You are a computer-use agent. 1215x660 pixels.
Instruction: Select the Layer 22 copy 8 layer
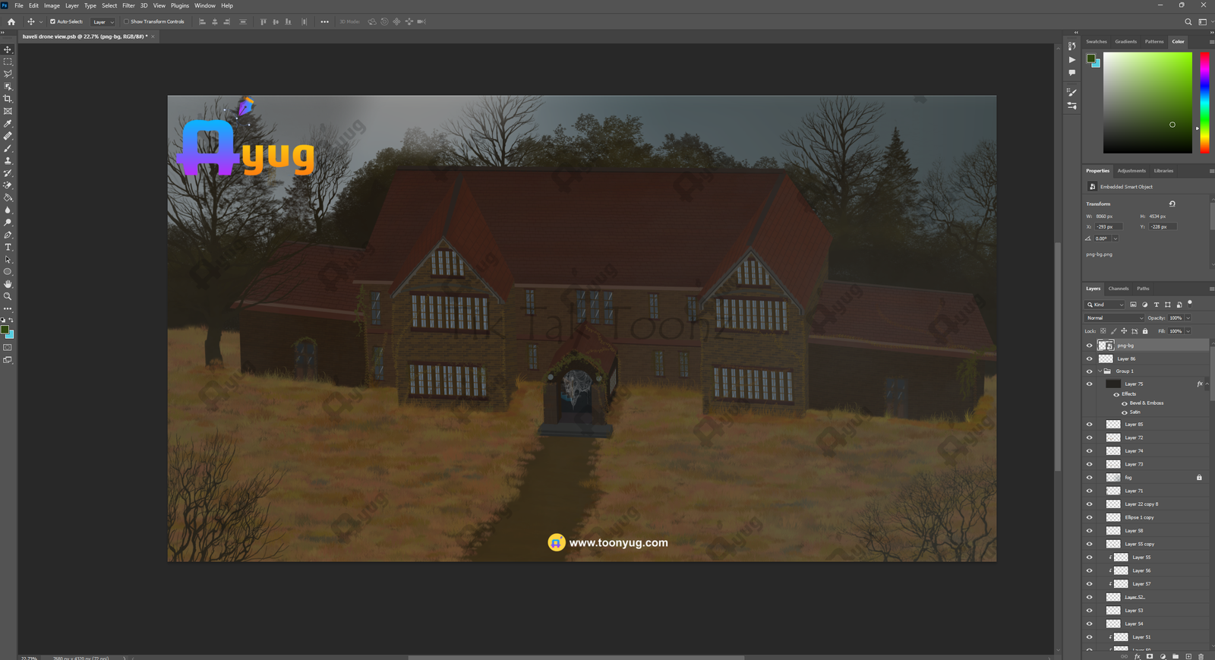(1141, 504)
